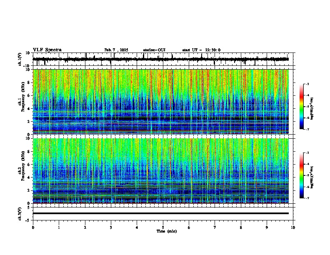The width and height of the screenshot is (330, 255).
Task: Click the '8' kHz tick on ch.2 spectrogram
Action: 29,152
